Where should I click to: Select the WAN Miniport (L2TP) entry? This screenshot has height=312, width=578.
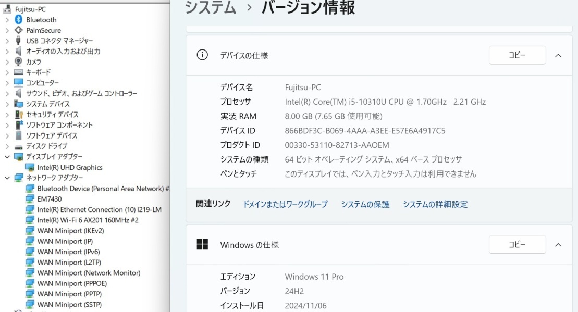point(69,263)
